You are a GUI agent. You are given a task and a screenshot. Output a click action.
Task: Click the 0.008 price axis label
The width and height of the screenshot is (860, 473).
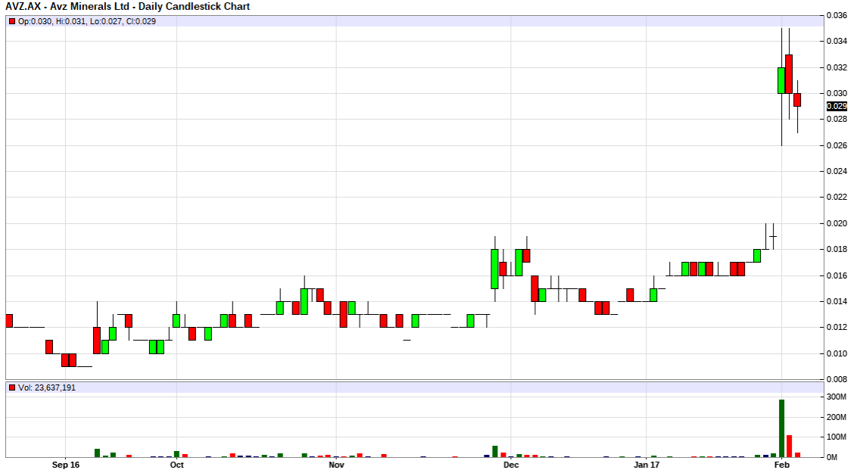[x=837, y=378]
